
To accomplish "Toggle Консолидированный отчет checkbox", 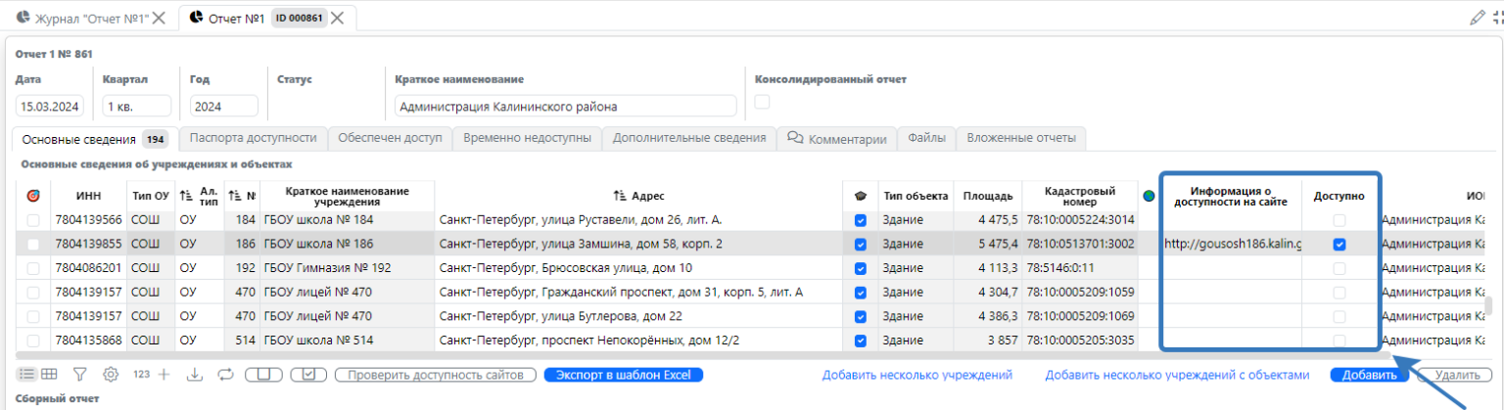I will coord(762,102).
